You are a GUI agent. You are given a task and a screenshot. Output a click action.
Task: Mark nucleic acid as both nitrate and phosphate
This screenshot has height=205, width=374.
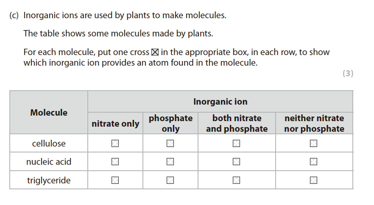(x=236, y=161)
